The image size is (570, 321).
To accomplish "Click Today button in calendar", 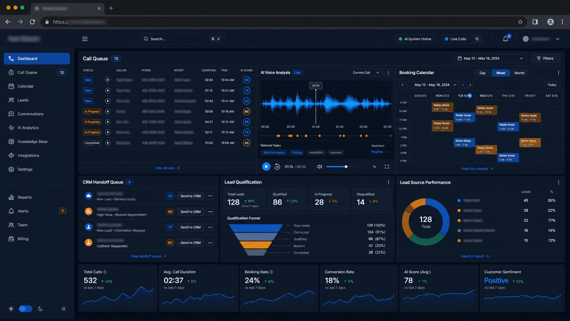I will pos(552,85).
